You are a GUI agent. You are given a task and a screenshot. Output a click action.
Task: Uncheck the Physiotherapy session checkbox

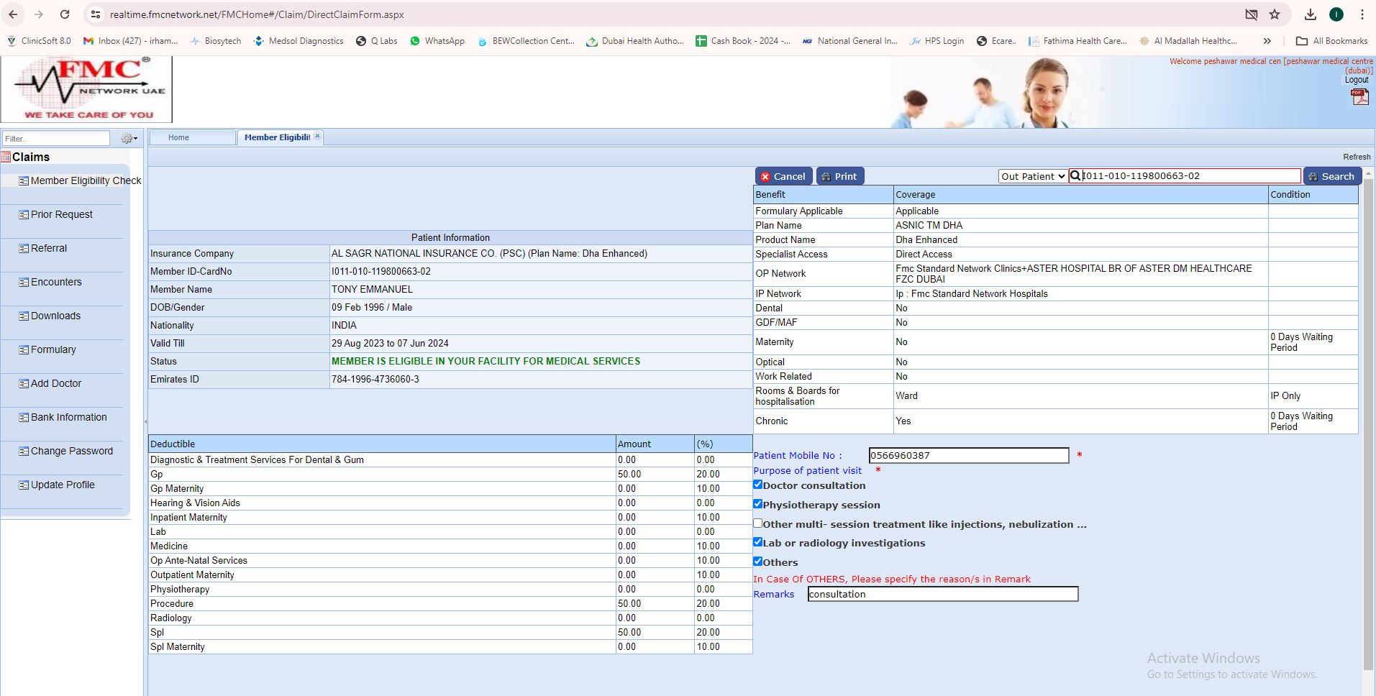click(757, 504)
